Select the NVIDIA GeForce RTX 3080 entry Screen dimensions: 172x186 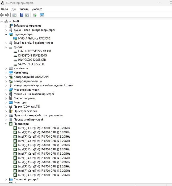coord(34,39)
